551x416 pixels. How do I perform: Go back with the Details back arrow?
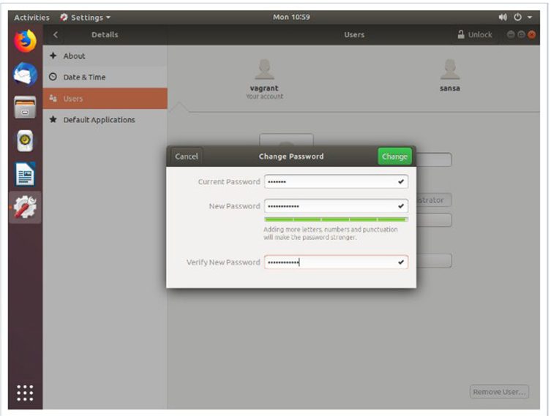[x=56, y=35]
